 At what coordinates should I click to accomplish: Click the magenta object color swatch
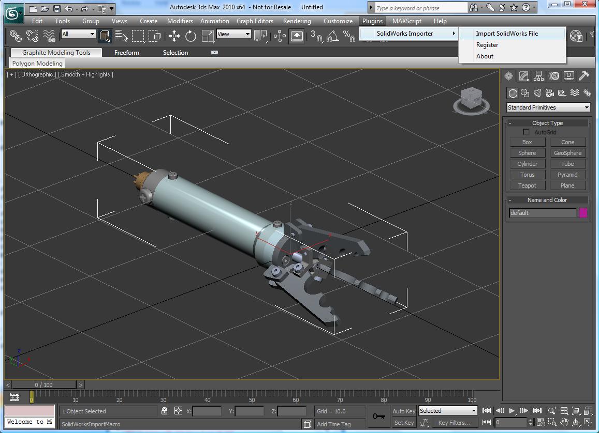[x=583, y=213]
